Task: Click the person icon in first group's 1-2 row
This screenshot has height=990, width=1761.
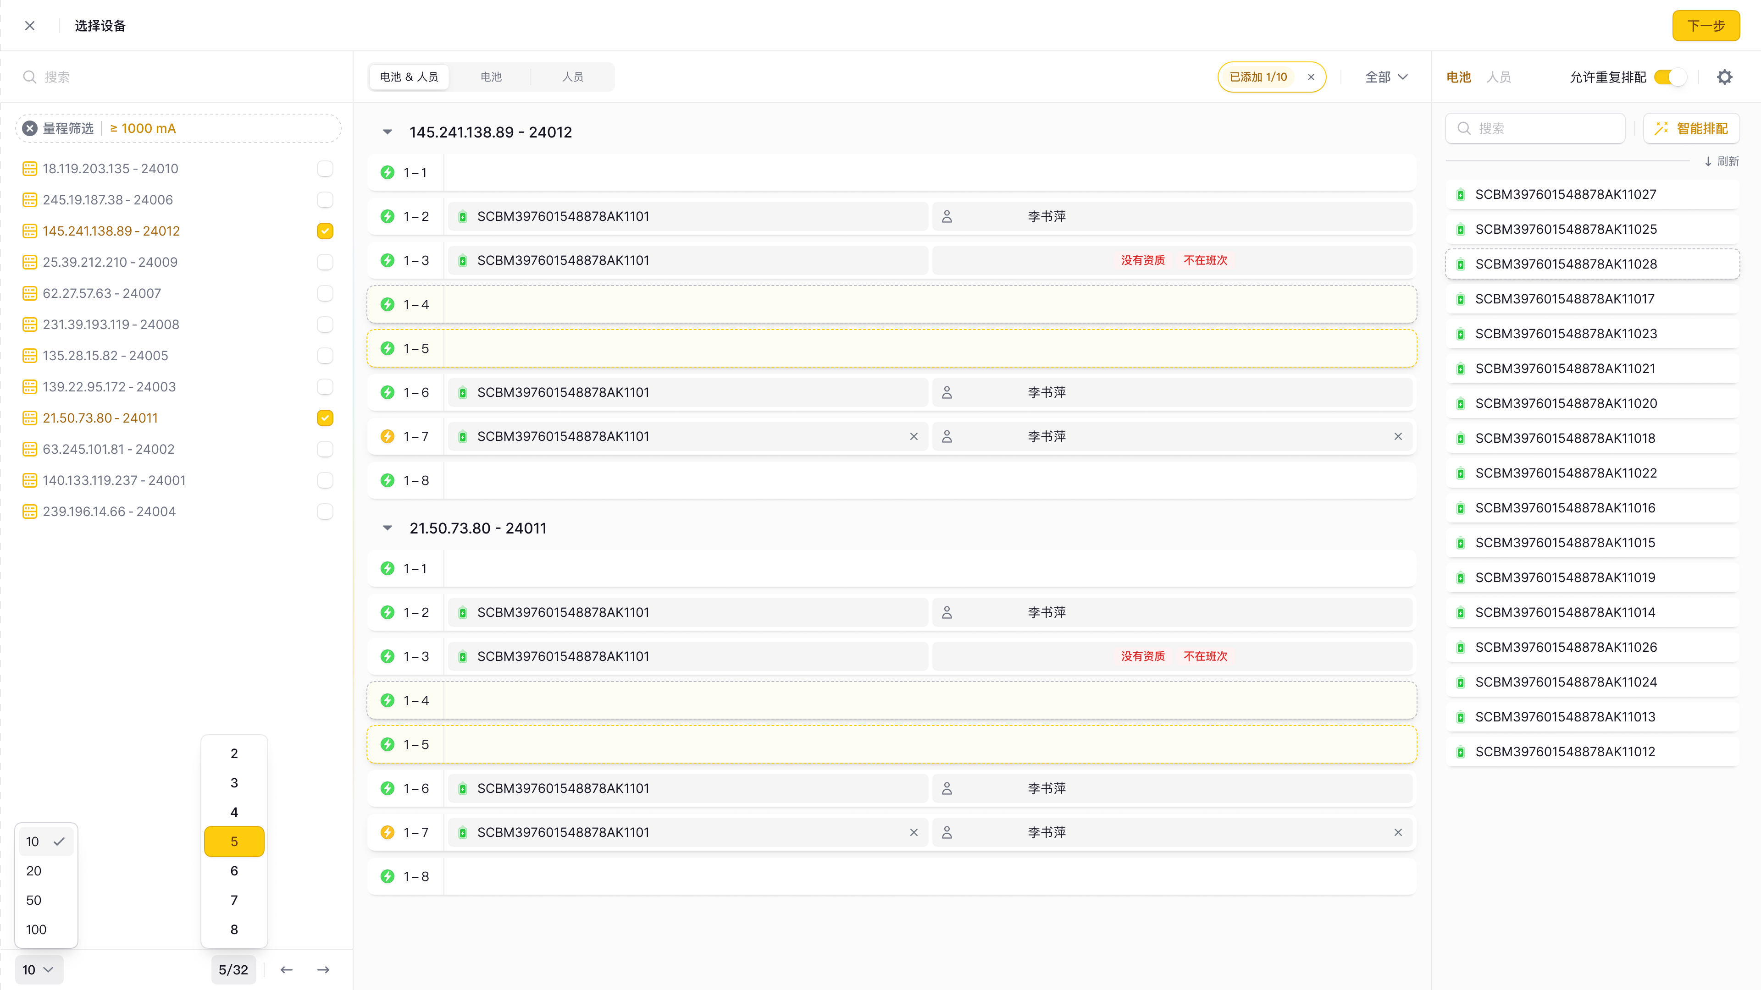Action: click(947, 217)
